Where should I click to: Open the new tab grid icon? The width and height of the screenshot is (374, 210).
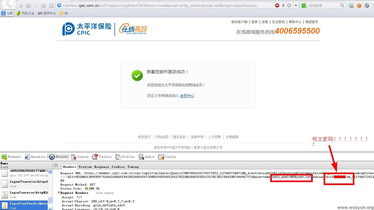(x=51, y=5)
